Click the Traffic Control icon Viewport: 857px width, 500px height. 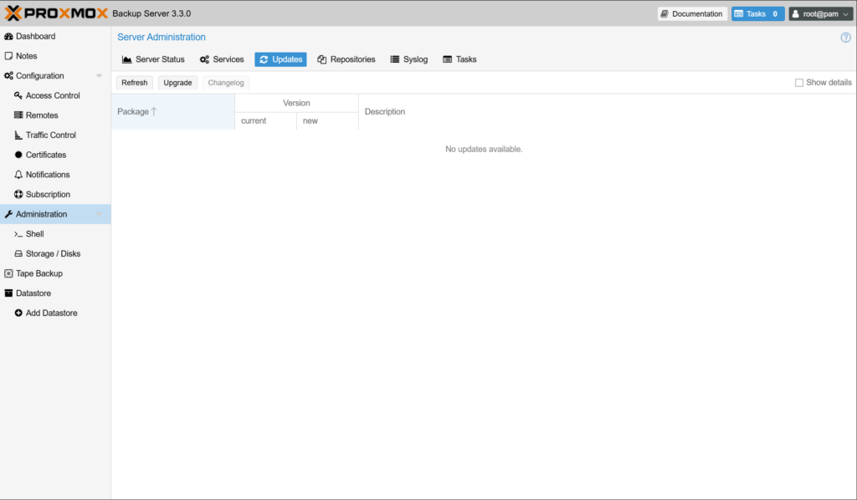(18, 135)
